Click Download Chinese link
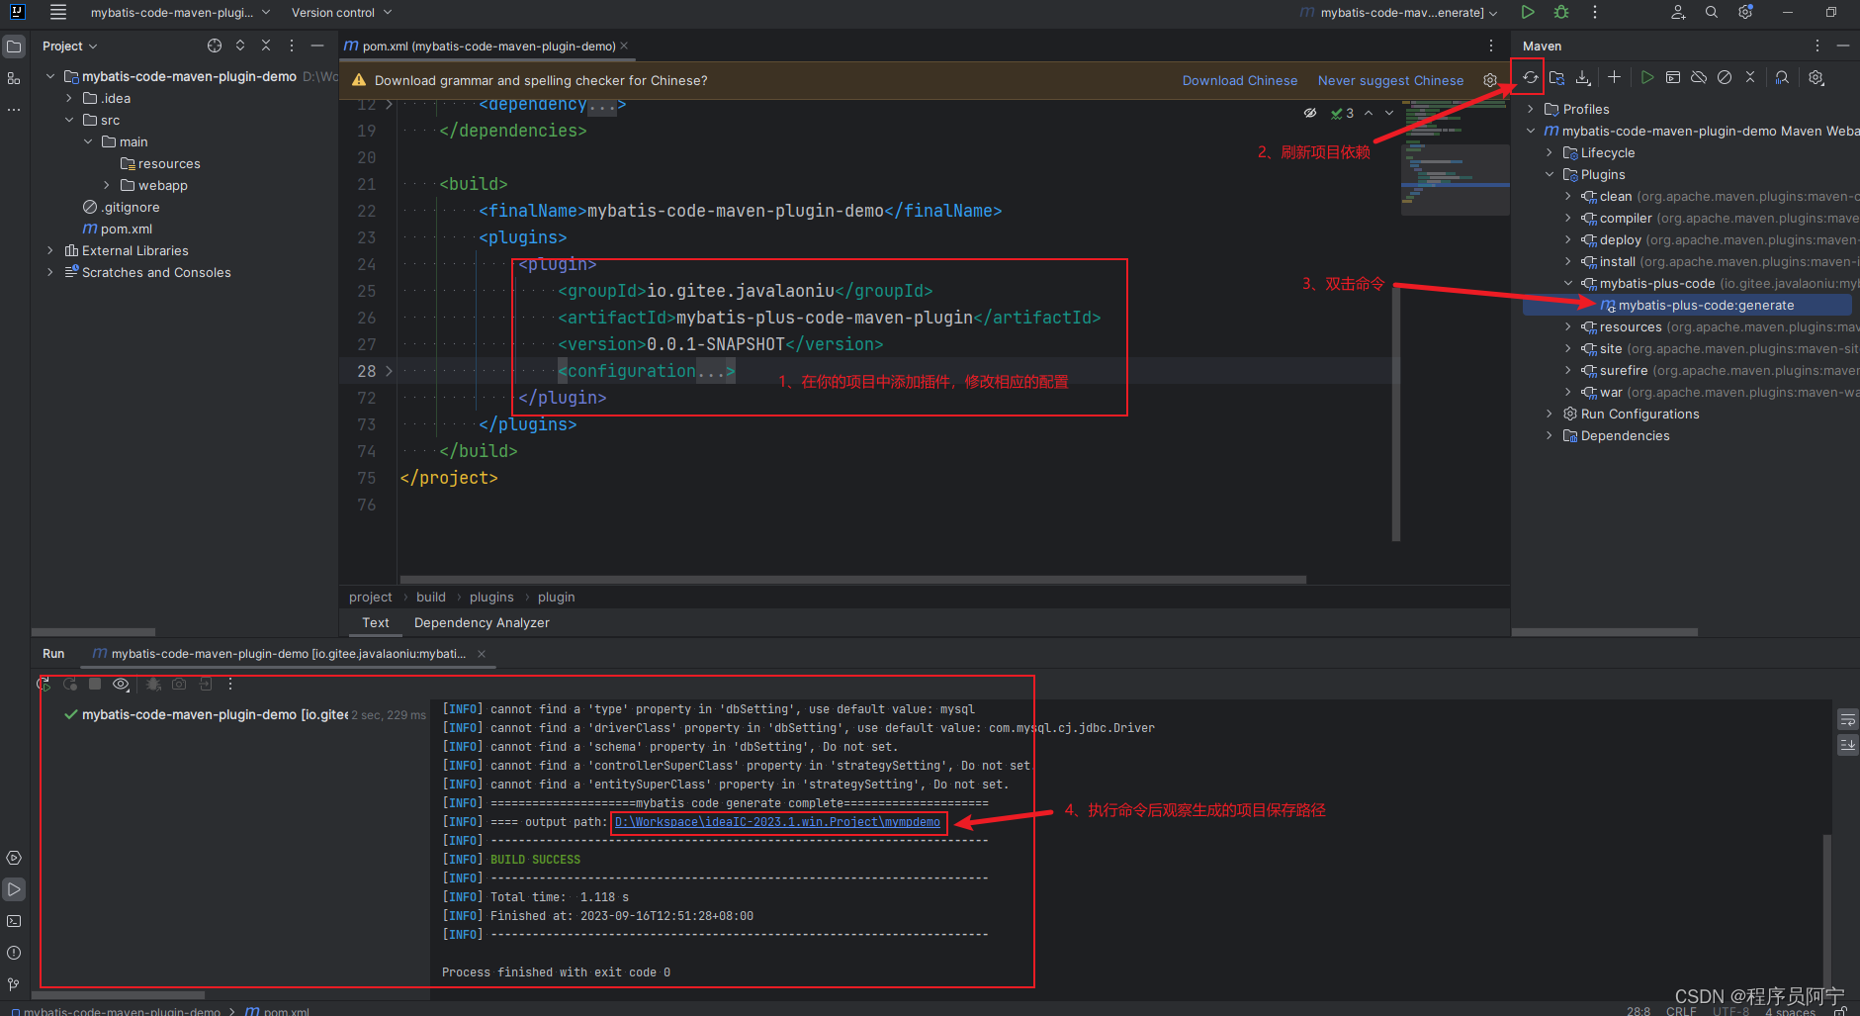The width and height of the screenshot is (1860, 1016). pos(1240,80)
